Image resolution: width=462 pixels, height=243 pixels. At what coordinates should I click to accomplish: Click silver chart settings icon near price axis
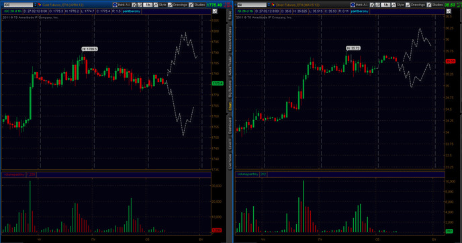(x=449, y=11)
